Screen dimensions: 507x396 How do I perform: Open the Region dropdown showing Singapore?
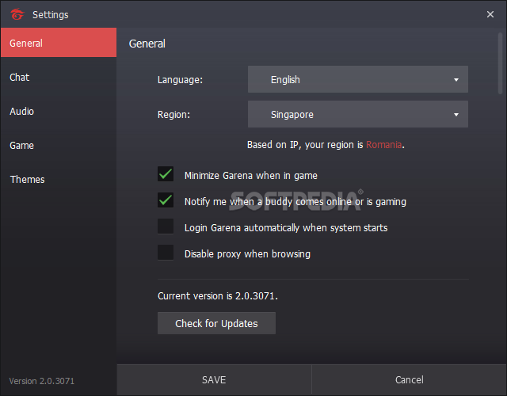coord(357,114)
